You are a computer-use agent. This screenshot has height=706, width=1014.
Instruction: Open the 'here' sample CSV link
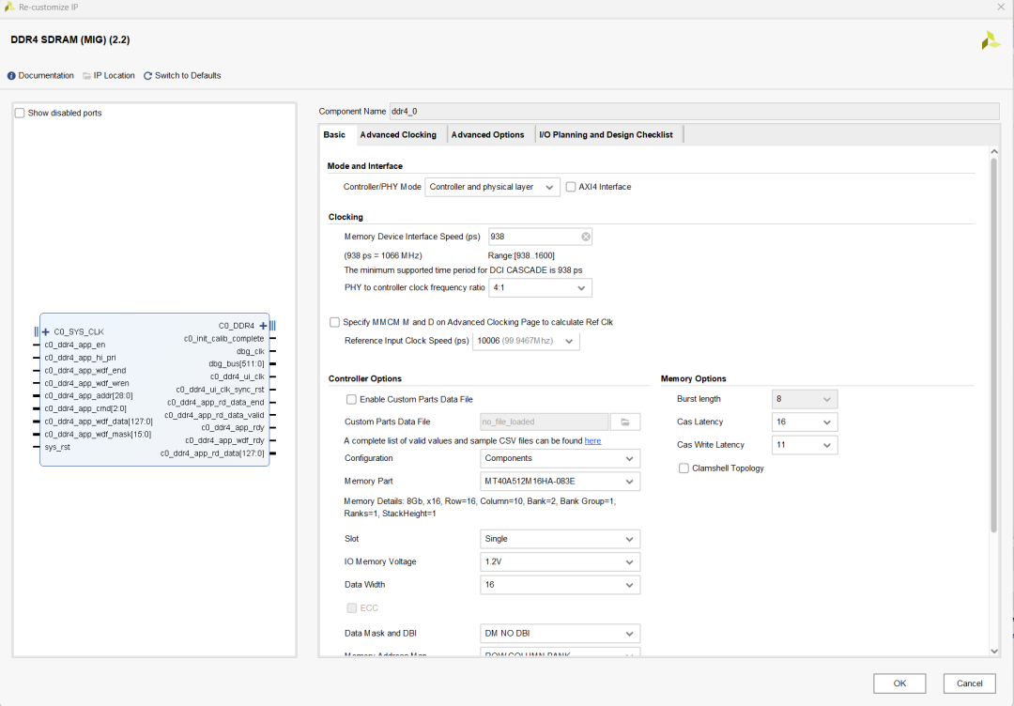click(593, 441)
